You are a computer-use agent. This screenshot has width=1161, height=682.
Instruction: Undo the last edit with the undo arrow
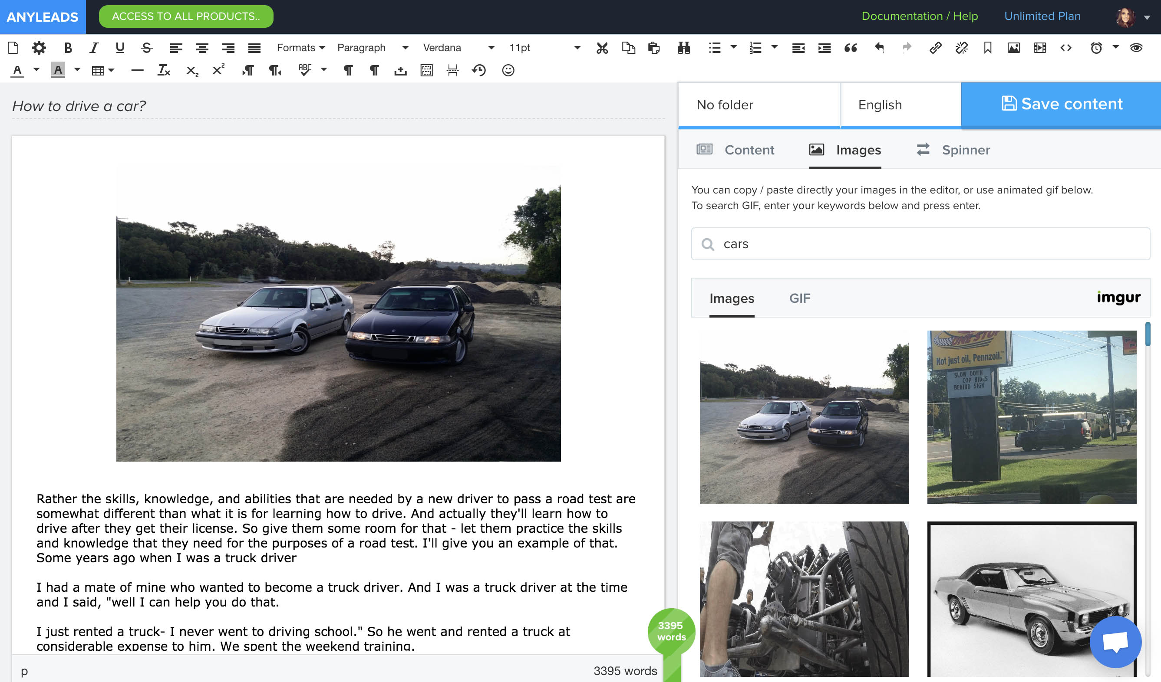tap(879, 47)
